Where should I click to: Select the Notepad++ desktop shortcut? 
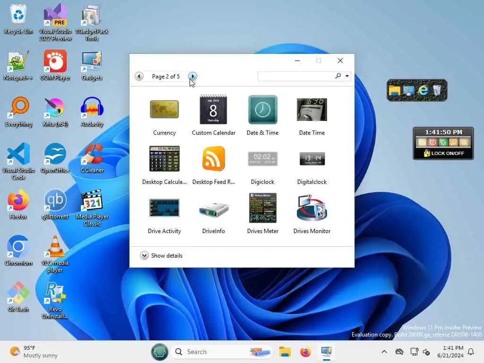point(18,65)
